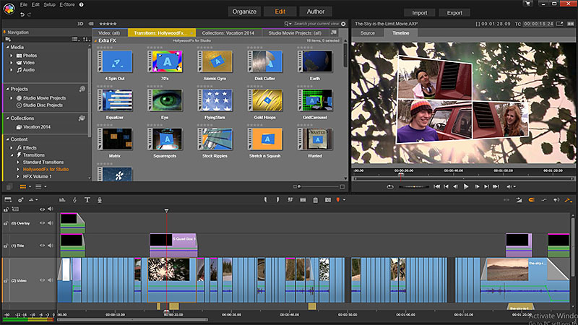This screenshot has width=578, height=325.
Task: Expand the Photos item under Media
Action: pos(12,56)
